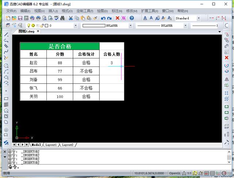This screenshot has width=234, height=178.
Task: Click the New file icon
Action: tap(8, 18)
